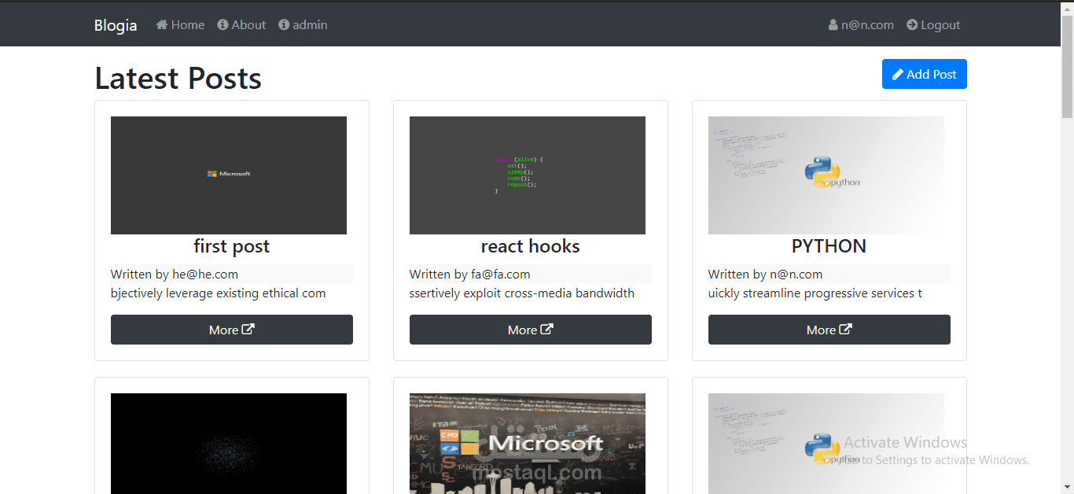This screenshot has width=1074, height=494.
Task: Click 'Written by he@he.com' text
Action: click(175, 274)
